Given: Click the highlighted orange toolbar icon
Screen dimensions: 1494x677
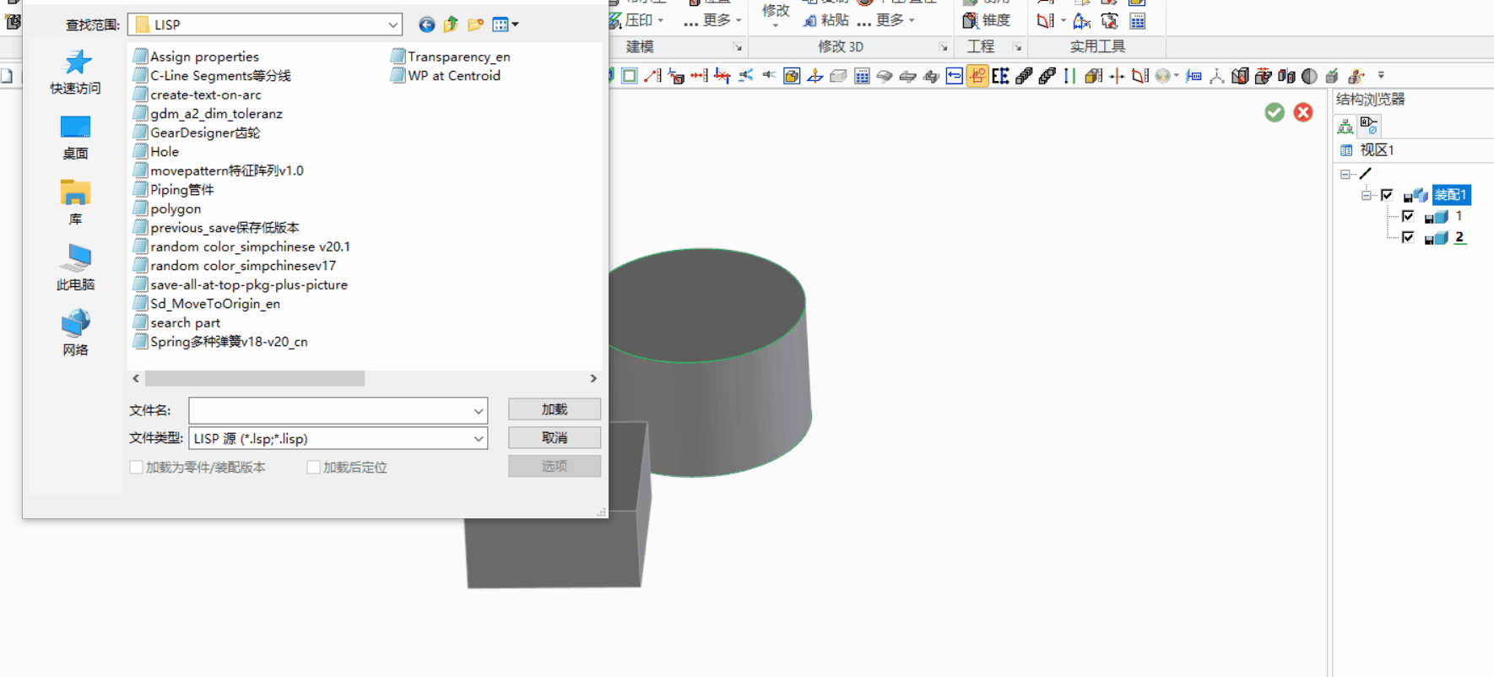Looking at the screenshot, I should [x=977, y=76].
